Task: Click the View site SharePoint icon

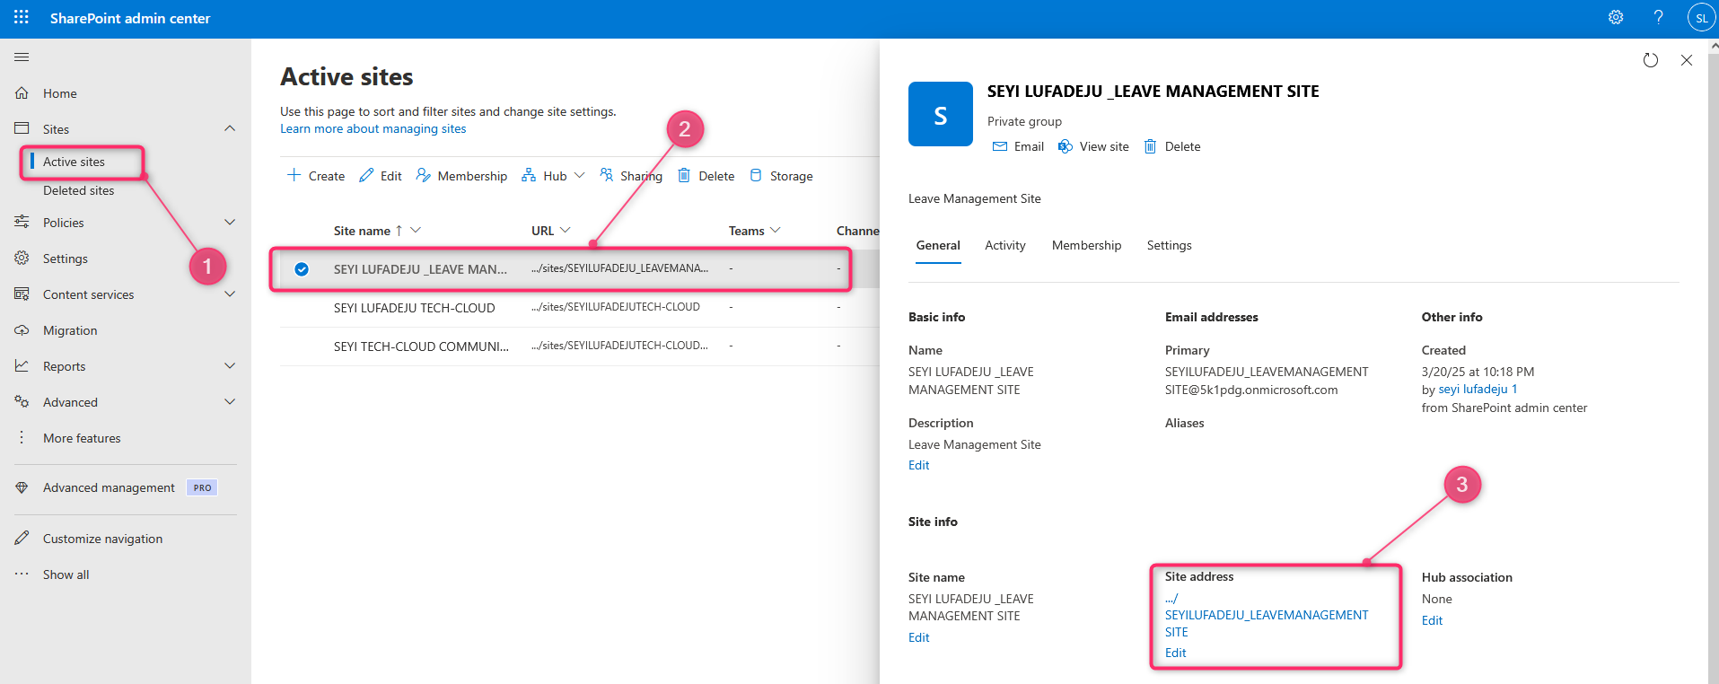Action: click(1066, 146)
